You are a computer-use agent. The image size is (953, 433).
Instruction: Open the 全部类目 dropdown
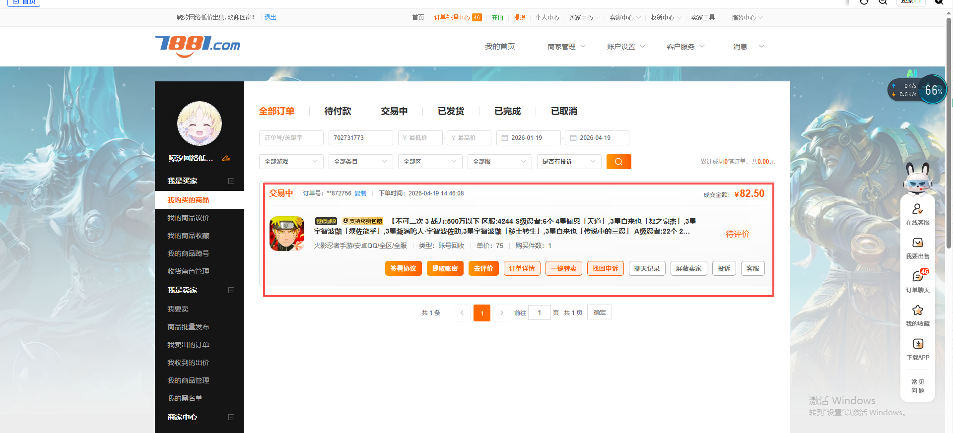[x=361, y=162]
